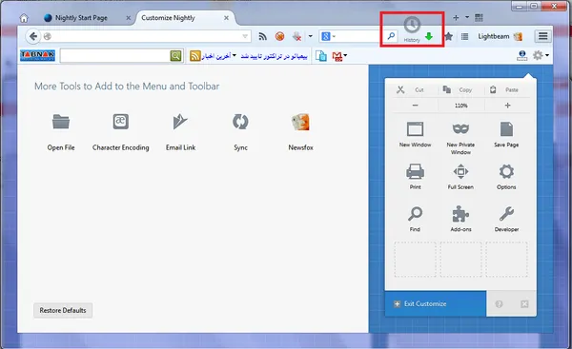Click the copy pages toolbar icon

click(321, 56)
